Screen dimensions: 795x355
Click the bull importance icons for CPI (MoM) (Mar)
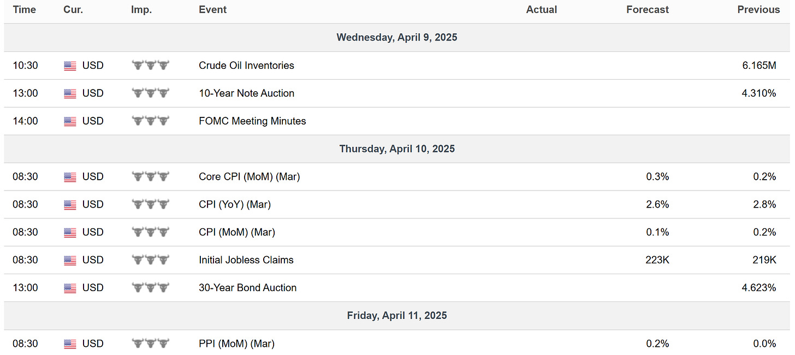(151, 232)
